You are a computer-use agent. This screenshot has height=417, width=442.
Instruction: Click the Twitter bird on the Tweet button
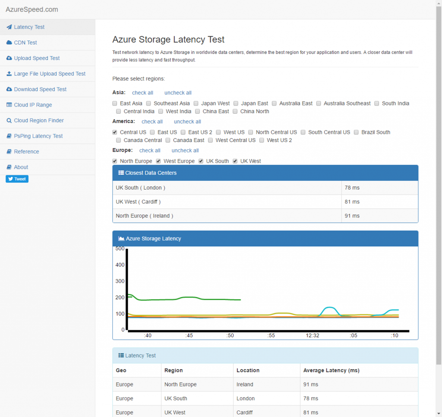point(11,178)
